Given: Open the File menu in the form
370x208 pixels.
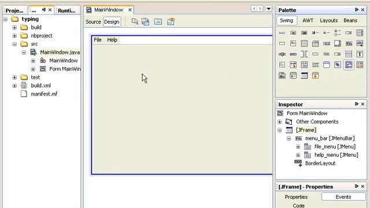Looking at the screenshot, I should point(98,40).
